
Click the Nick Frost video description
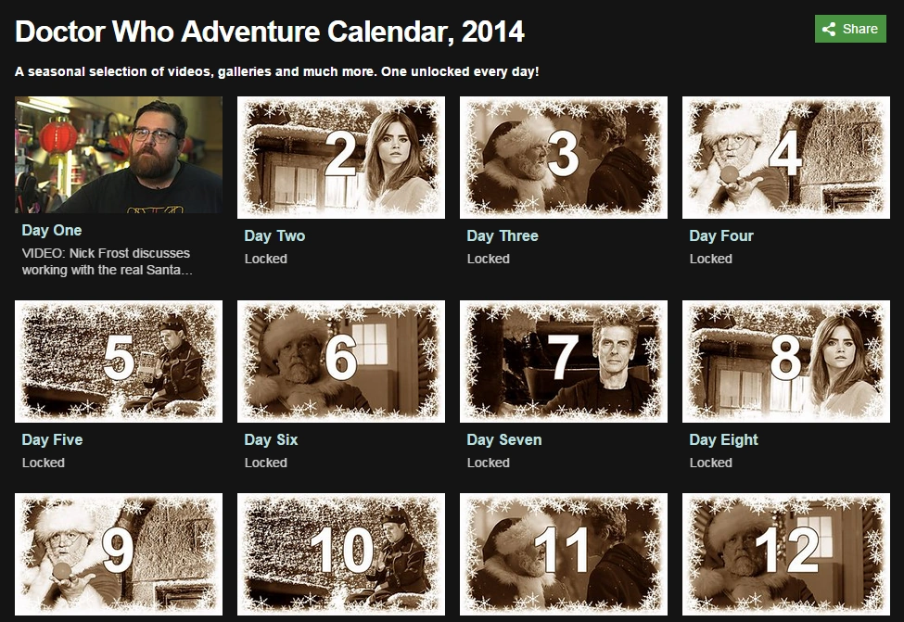pyautogui.click(x=106, y=261)
